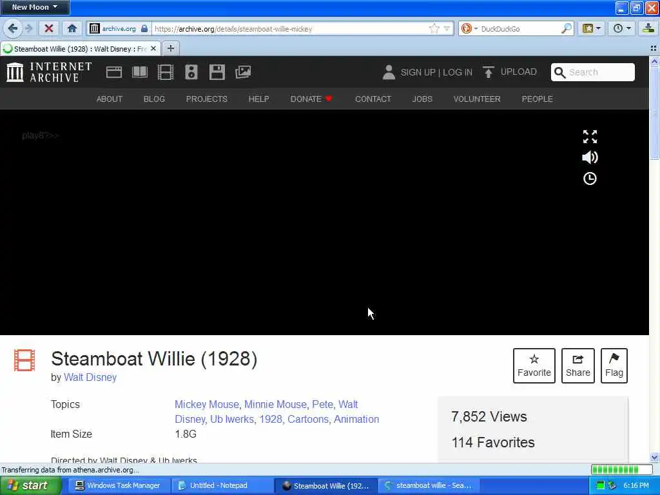The height and width of the screenshot is (495, 660).
Task: Toggle the video player volume speaker icon
Action: [590, 157]
